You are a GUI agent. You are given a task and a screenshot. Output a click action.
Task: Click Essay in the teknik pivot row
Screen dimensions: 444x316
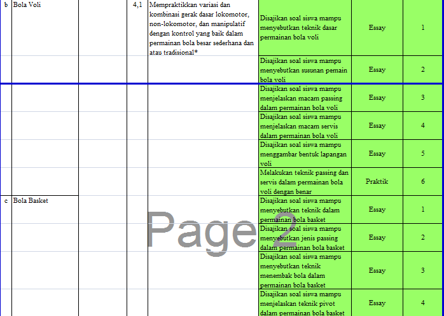click(x=377, y=303)
